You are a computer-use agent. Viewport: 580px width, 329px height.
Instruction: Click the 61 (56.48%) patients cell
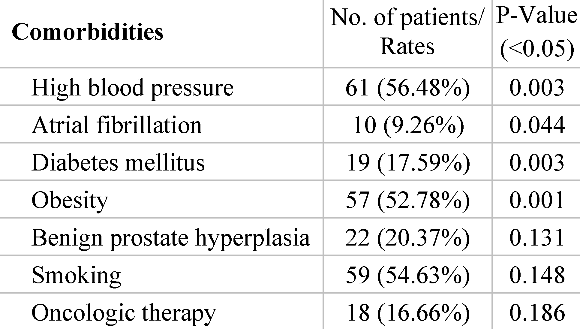point(407,88)
